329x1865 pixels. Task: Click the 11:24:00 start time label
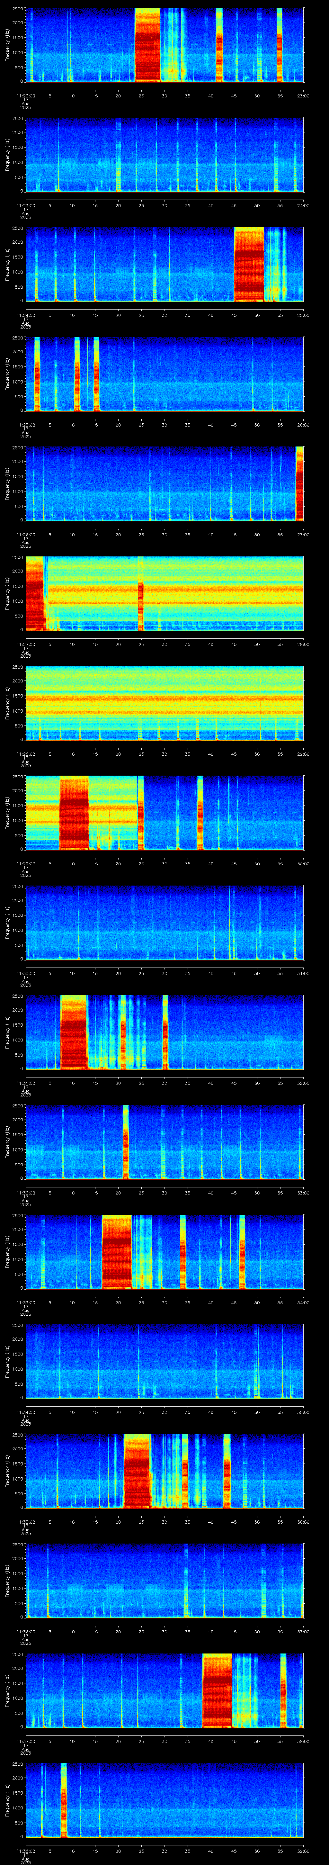[25, 315]
